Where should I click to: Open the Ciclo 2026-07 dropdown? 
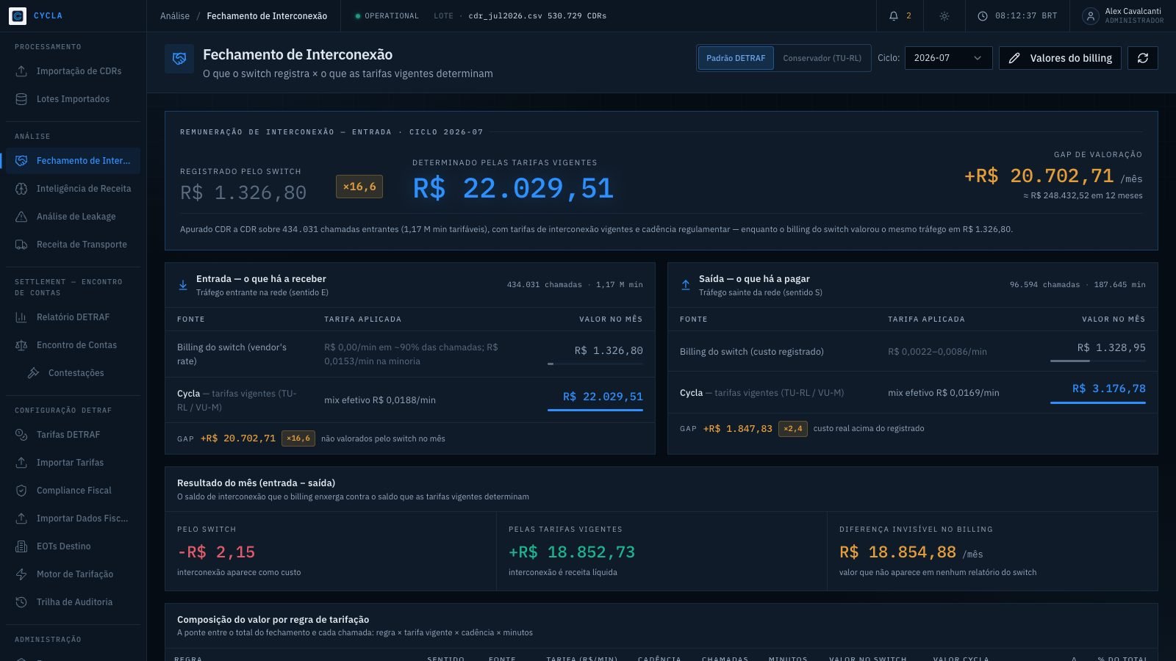tap(948, 58)
